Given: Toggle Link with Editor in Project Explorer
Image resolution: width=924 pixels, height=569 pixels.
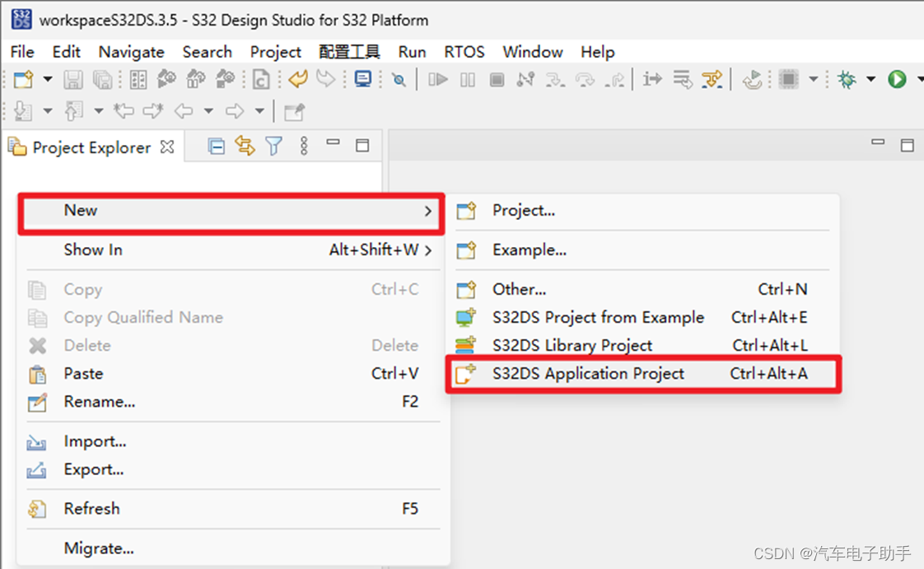Looking at the screenshot, I should (245, 146).
